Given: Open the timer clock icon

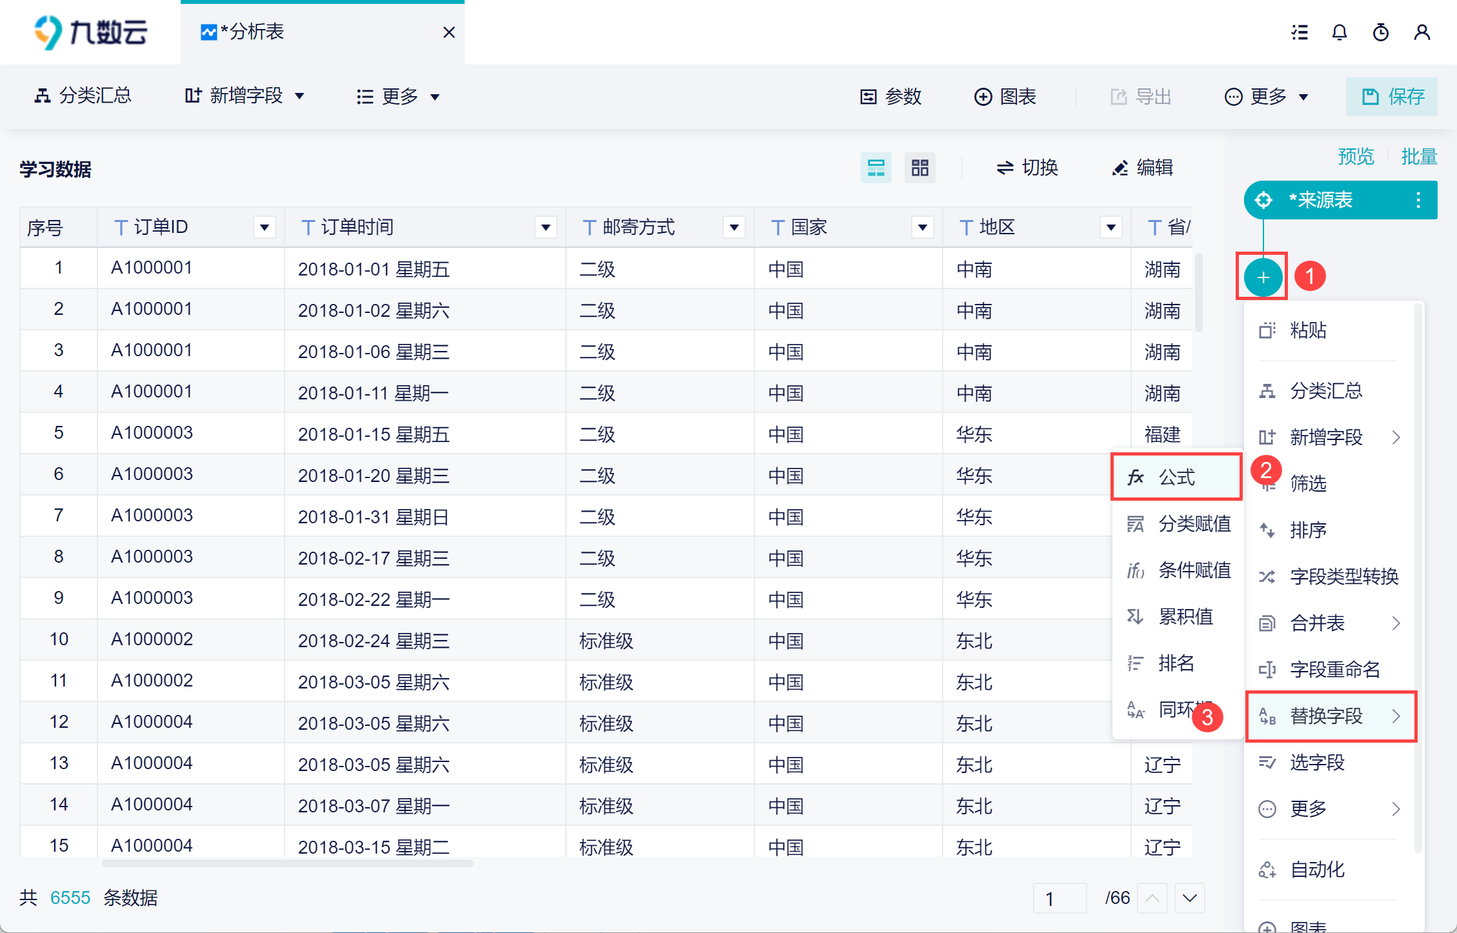Looking at the screenshot, I should coord(1380,32).
